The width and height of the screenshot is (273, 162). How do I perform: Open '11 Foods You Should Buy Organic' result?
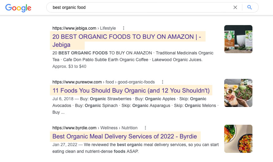pos(131,90)
